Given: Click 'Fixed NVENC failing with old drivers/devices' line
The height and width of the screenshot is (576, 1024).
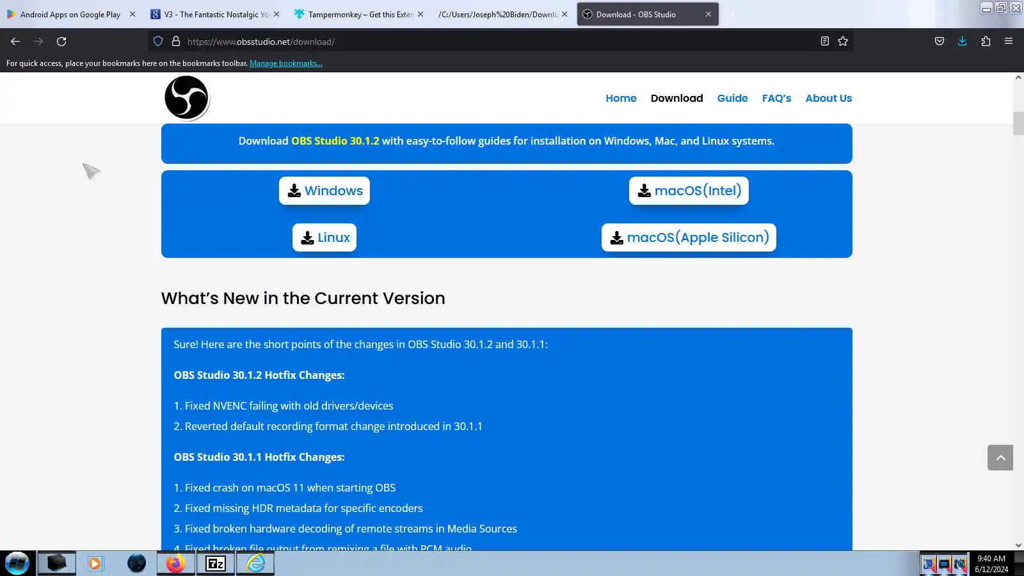Looking at the screenshot, I should (284, 406).
